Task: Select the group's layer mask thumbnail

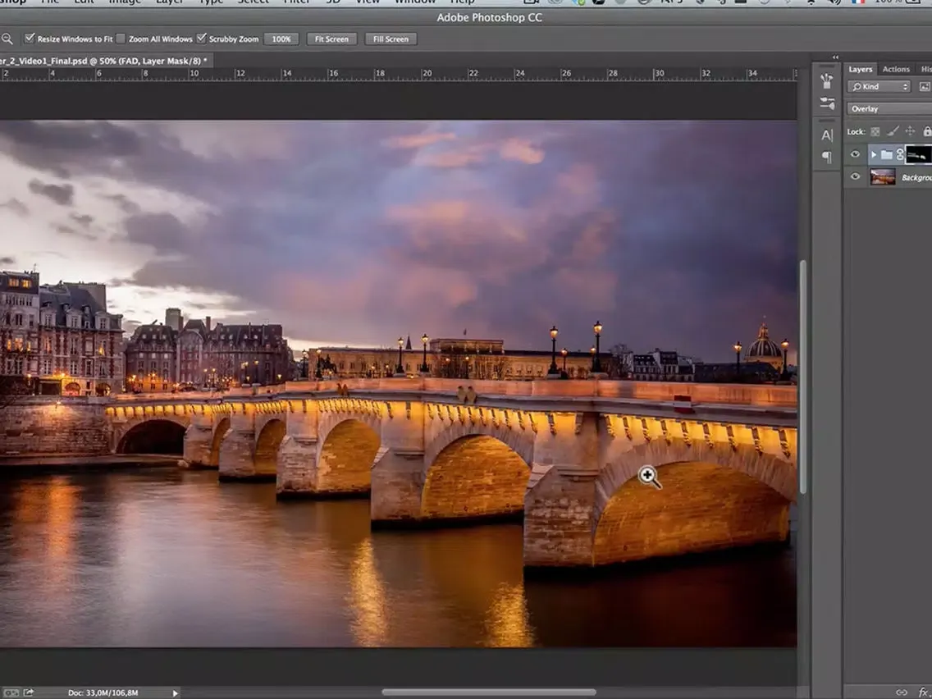Action: coord(918,154)
